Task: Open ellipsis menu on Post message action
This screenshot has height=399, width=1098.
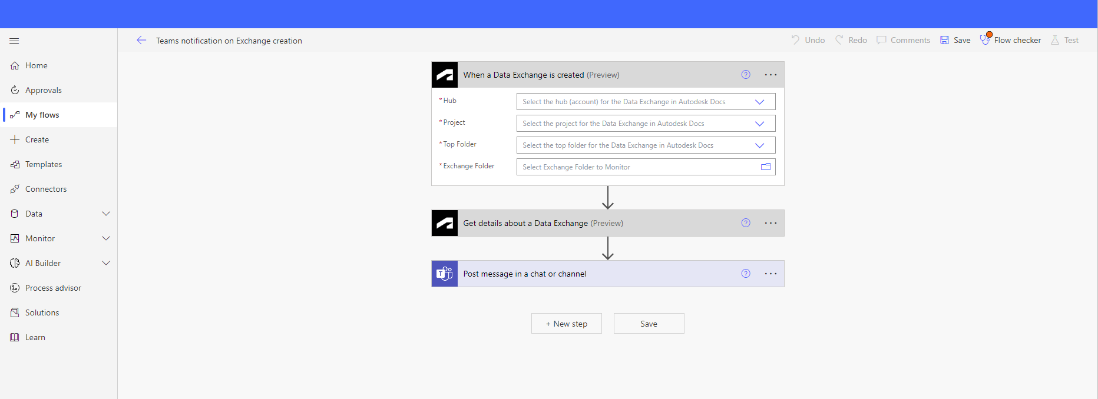Action: 770,274
